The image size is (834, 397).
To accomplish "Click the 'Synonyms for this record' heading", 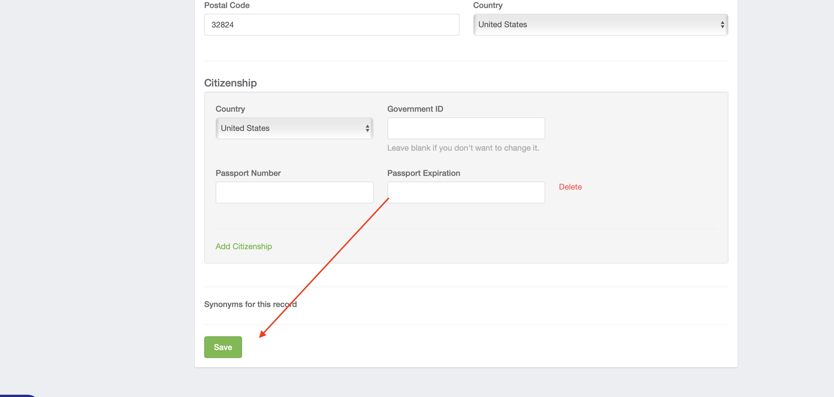I will pos(250,304).
